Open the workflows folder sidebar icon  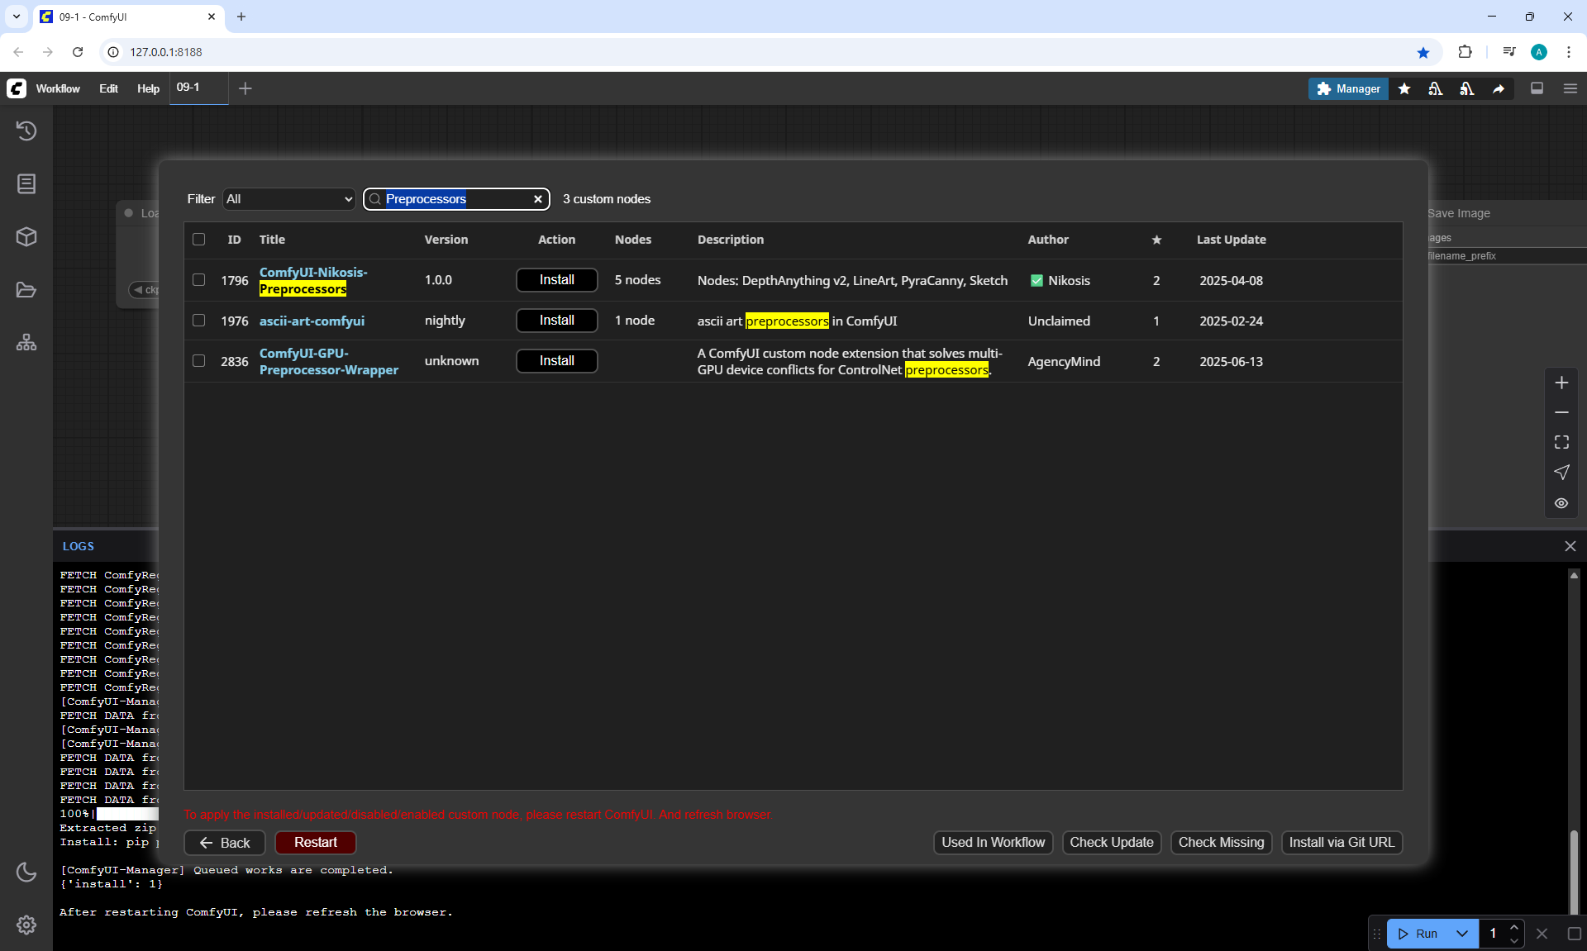tap(26, 290)
